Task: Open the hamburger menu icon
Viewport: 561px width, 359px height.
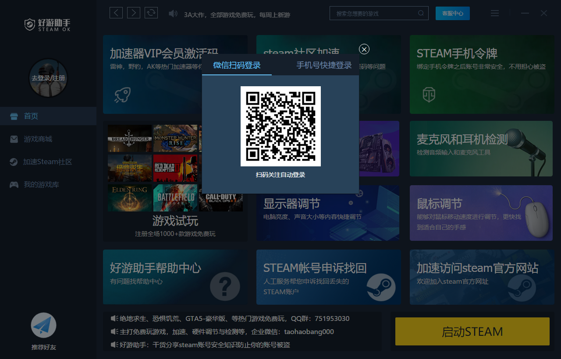Action: (495, 13)
